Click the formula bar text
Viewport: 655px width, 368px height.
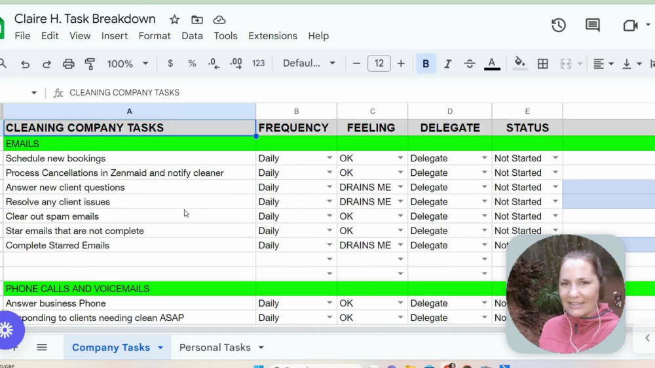pos(124,93)
